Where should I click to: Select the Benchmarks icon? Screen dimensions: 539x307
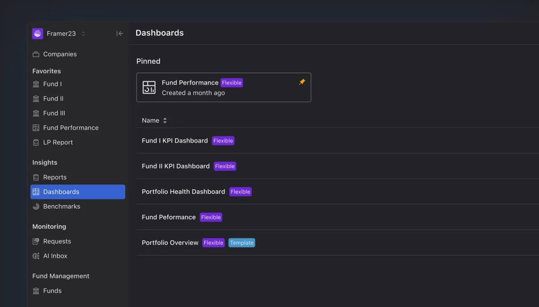[x=36, y=206]
